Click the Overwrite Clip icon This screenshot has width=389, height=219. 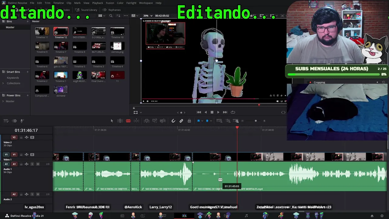pyautogui.click(x=155, y=121)
